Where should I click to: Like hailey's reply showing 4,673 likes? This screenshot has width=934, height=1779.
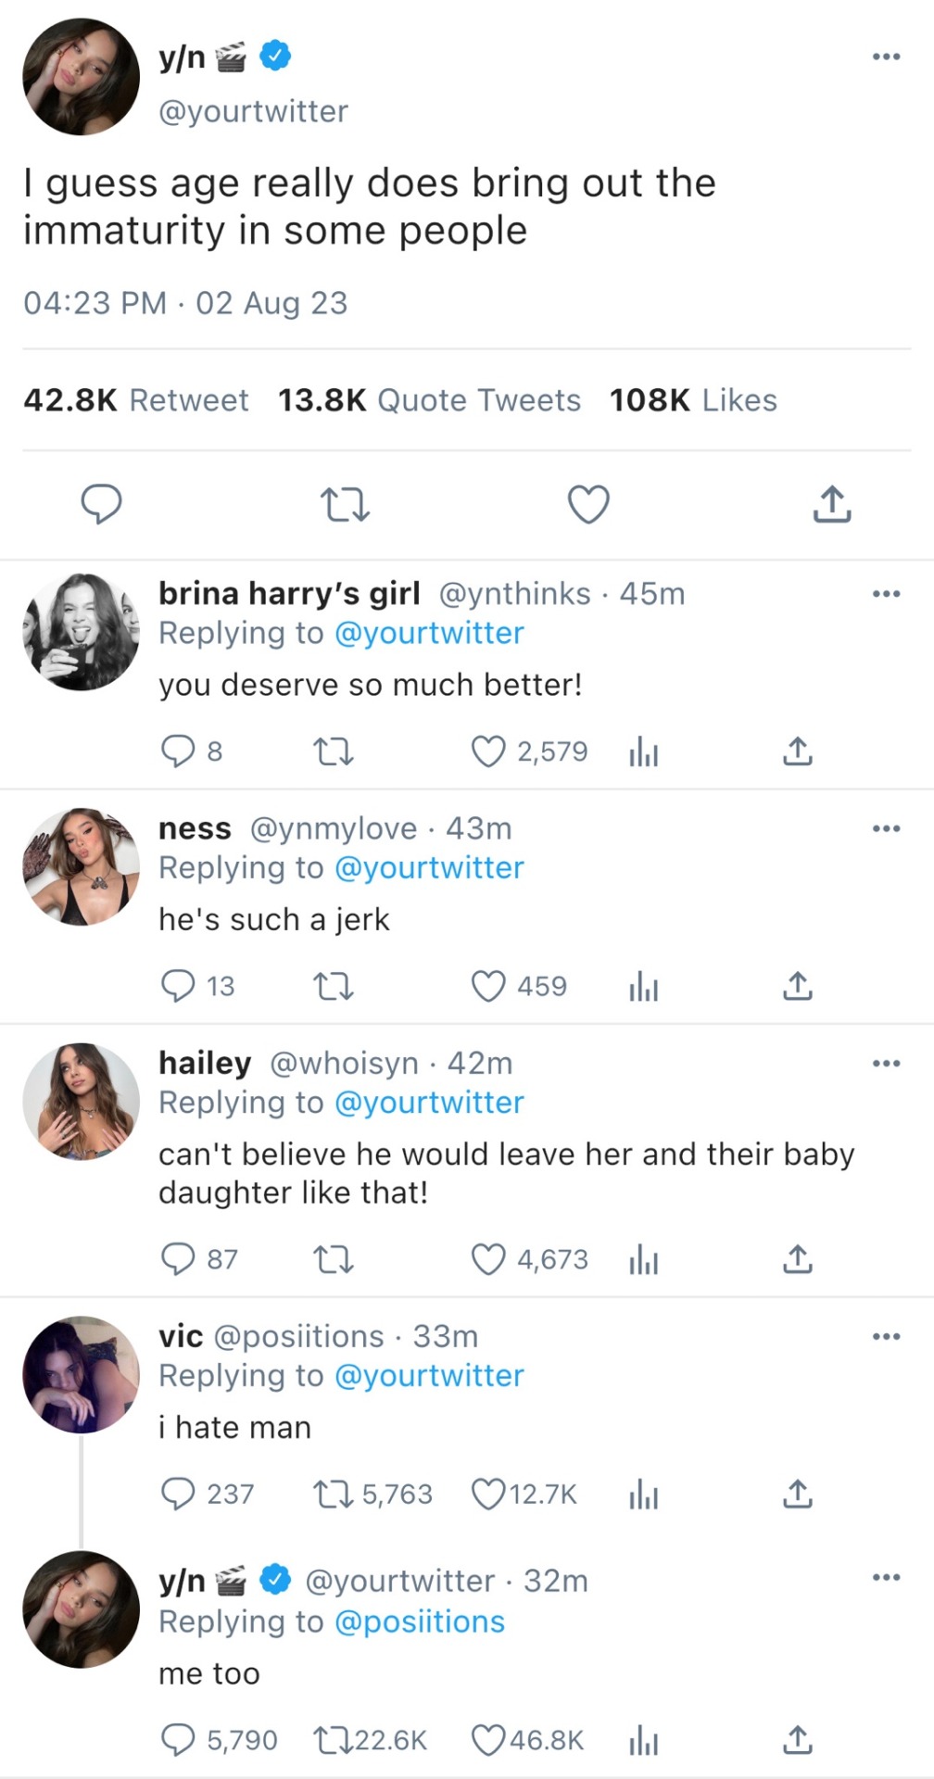pyautogui.click(x=488, y=1259)
